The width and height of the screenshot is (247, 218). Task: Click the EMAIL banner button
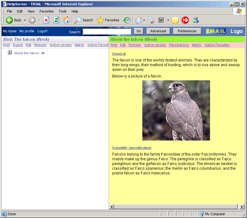coord(216,31)
